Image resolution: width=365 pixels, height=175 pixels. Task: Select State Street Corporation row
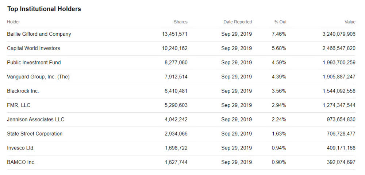pos(35,133)
